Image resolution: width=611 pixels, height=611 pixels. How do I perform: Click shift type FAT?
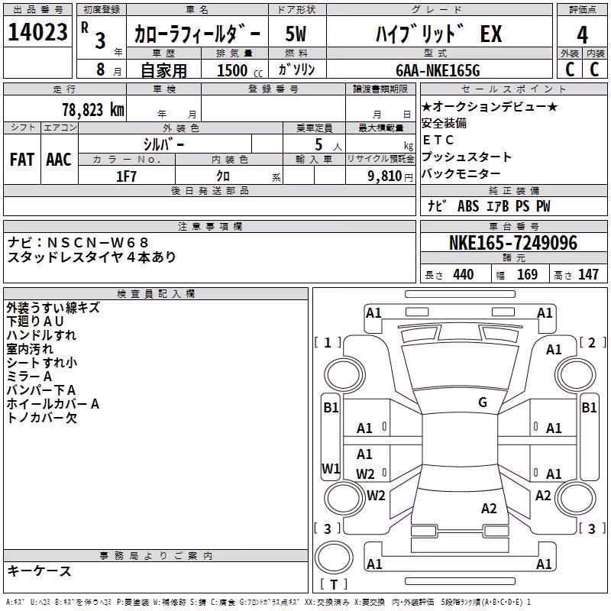[22, 160]
